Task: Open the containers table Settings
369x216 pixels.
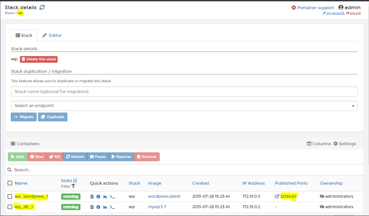Action: [x=345, y=143]
